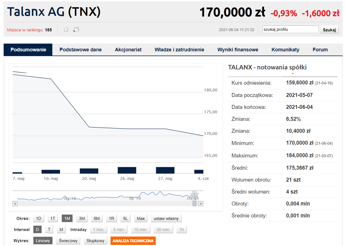Open the ustaw własny custom period
This screenshot has height=246, width=345.
click(x=166, y=218)
